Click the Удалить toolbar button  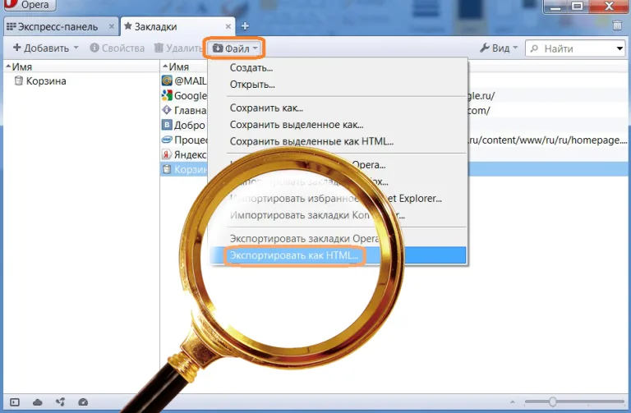click(178, 48)
